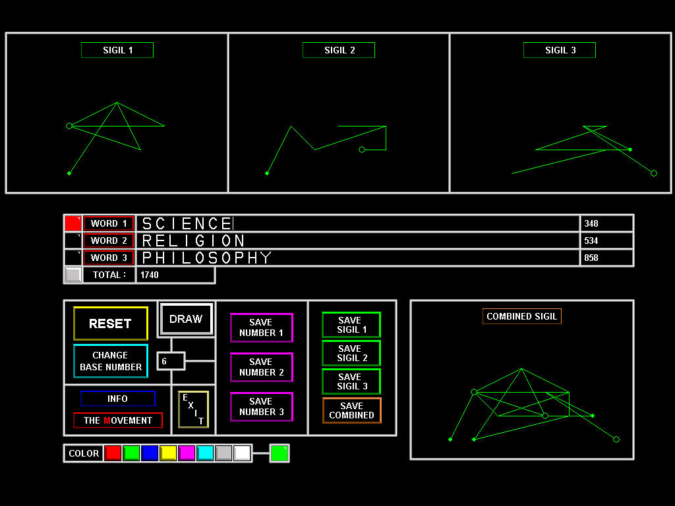The width and height of the screenshot is (675, 506).
Task: Click the SIGIL 2 header label
Action: click(339, 50)
